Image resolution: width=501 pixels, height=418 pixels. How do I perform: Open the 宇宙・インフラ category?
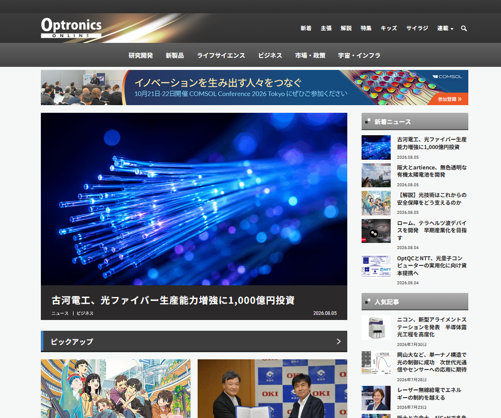click(359, 56)
